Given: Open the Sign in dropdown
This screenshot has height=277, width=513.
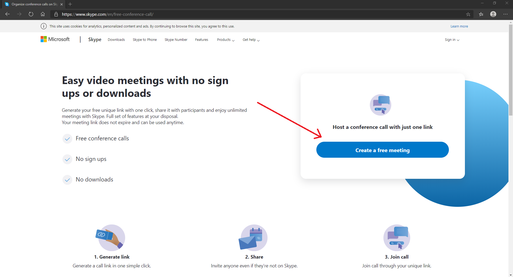Looking at the screenshot, I should 452,40.
